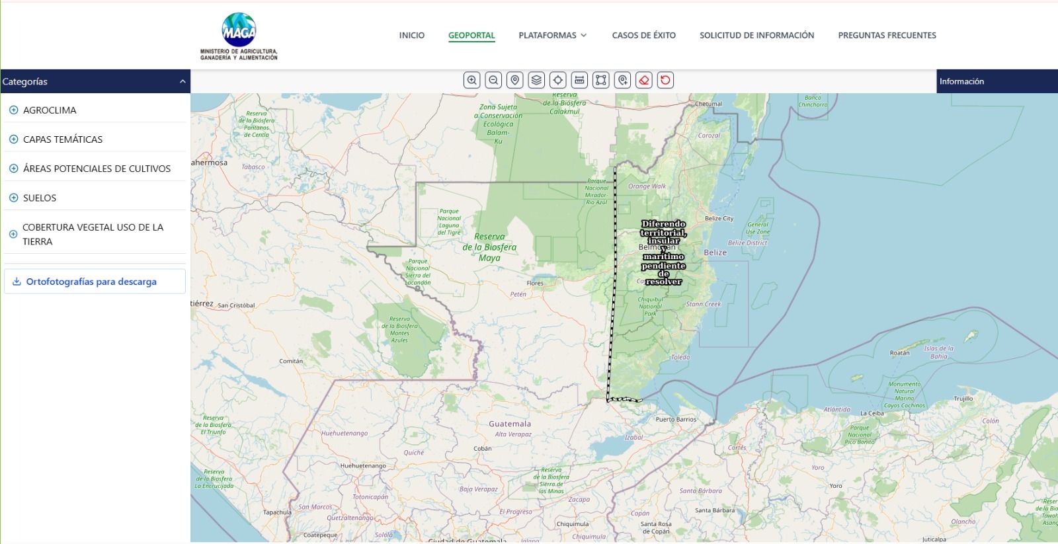Click the zoom out magnifier tool
The width and height of the screenshot is (1058, 544).
493,81
